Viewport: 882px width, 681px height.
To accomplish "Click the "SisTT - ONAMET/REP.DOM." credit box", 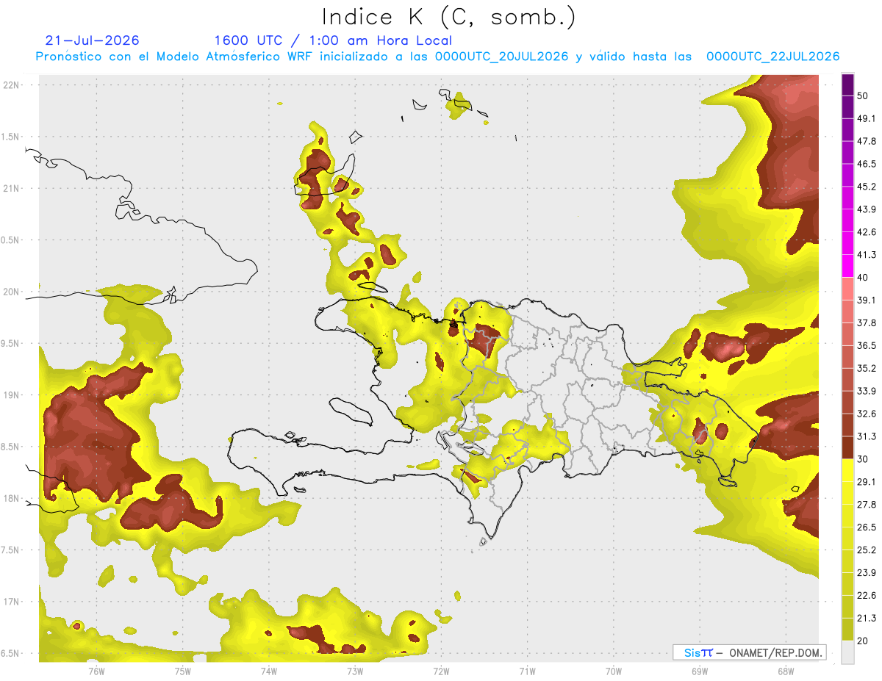I will [x=749, y=652].
